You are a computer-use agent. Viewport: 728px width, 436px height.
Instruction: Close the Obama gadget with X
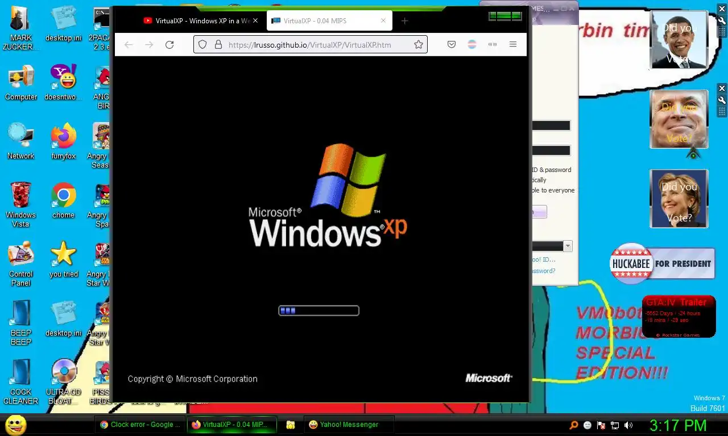[x=722, y=9]
